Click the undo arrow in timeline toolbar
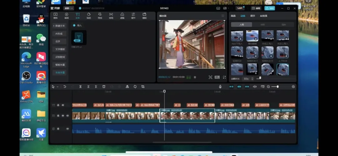The image size is (338, 156). (x=65, y=87)
